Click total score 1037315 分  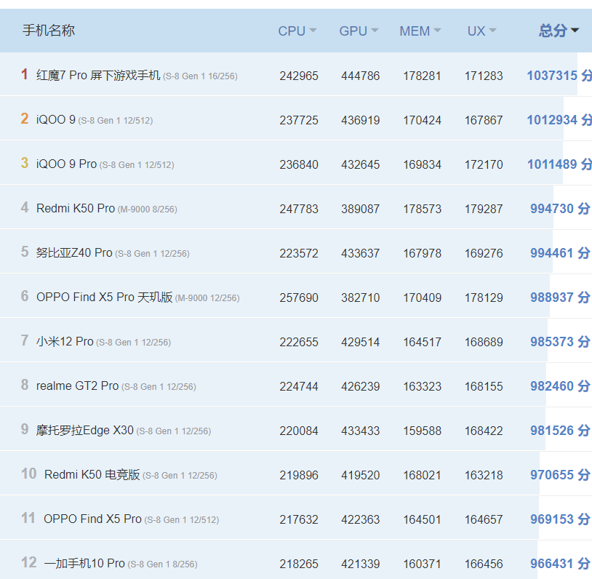tap(559, 76)
